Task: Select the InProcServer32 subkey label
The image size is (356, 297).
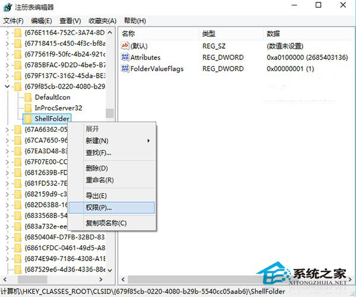Action: coord(58,108)
